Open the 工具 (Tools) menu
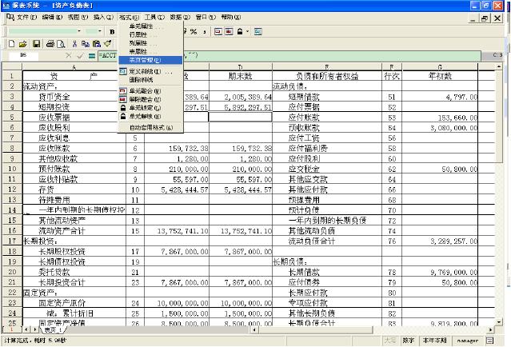511x347 pixels. pyautogui.click(x=154, y=17)
